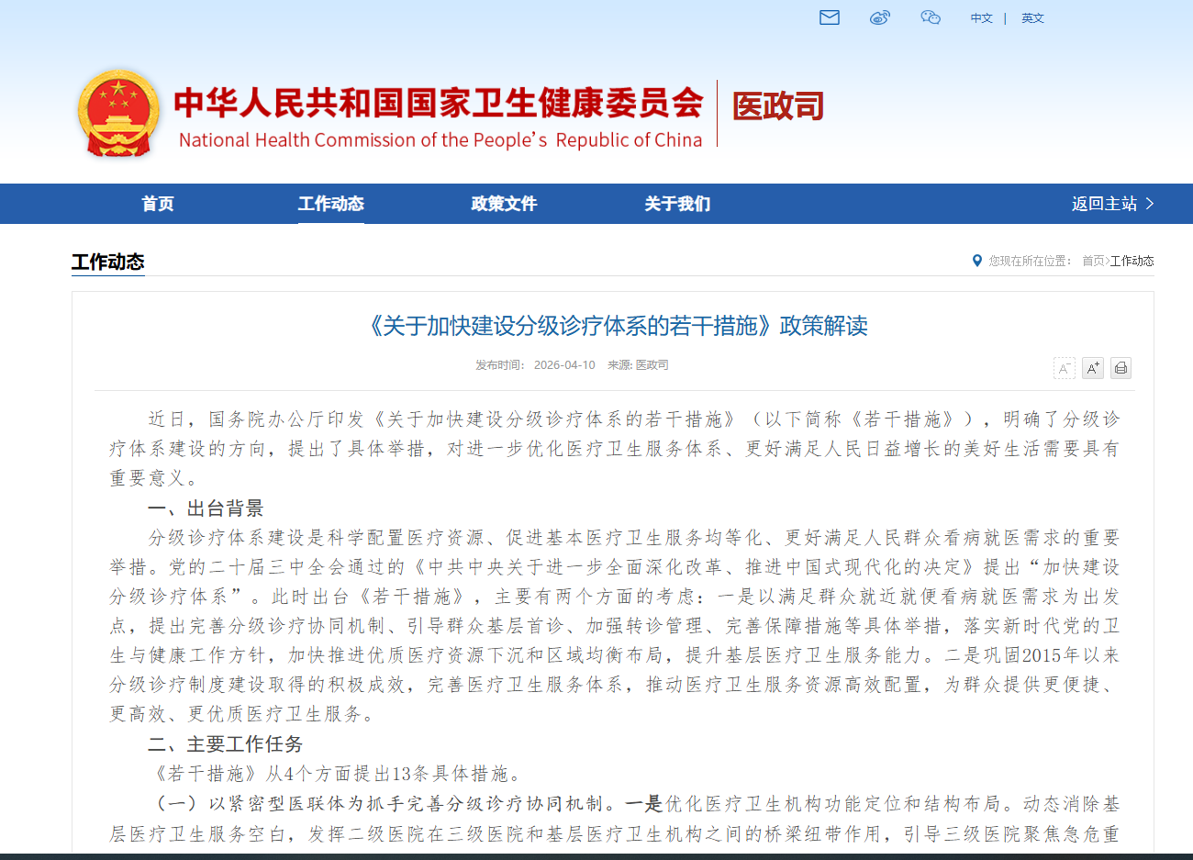Image resolution: width=1193 pixels, height=860 pixels.
Task: Open the WeChat icon in header
Action: (931, 17)
